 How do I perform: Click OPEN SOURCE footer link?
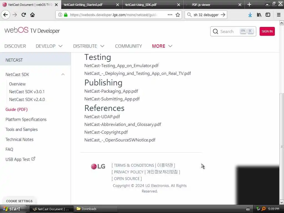[127, 179]
